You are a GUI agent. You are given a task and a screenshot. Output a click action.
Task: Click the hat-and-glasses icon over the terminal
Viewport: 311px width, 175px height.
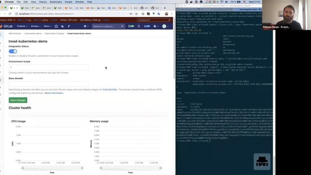[262, 161]
